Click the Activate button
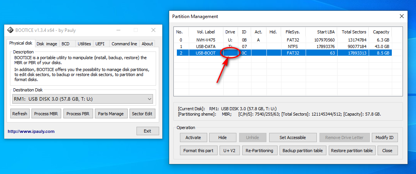Viewport: 416px width, 174px height. coord(193,138)
